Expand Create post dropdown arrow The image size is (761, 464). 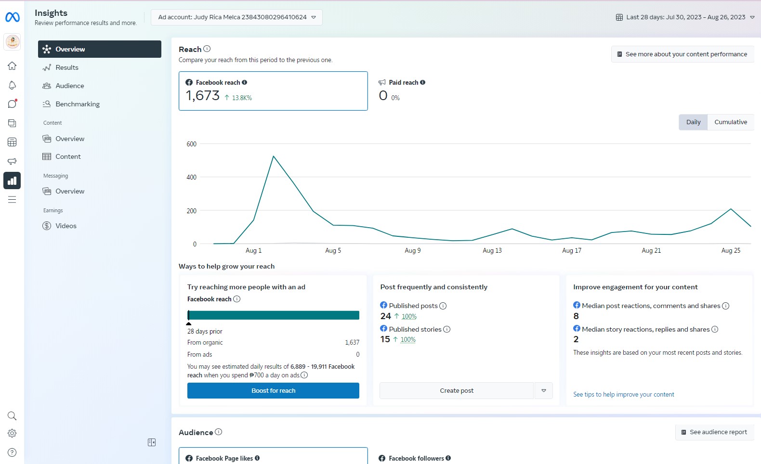coord(544,391)
